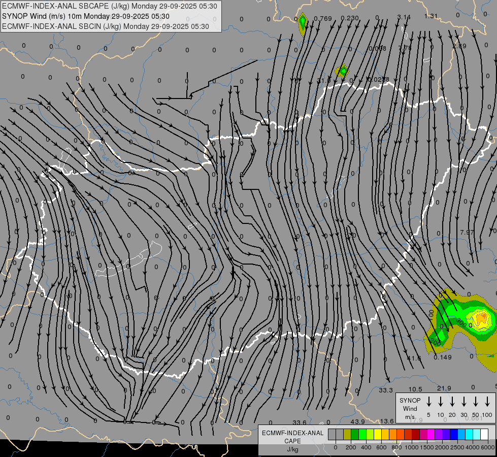
Task: Click the 4000 tick label on CAPE legend
Action: click(x=473, y=447)
